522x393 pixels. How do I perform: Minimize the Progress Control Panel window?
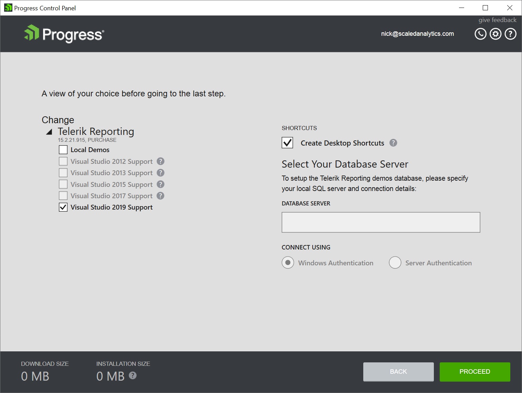[462, 8]
